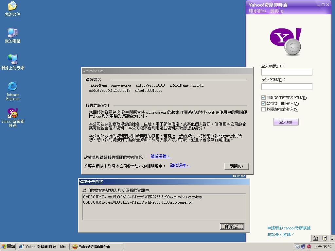
Task: Click the taskbar clock showing 上午 08:52
Action: pyautogui.click(x=323, y=247)
